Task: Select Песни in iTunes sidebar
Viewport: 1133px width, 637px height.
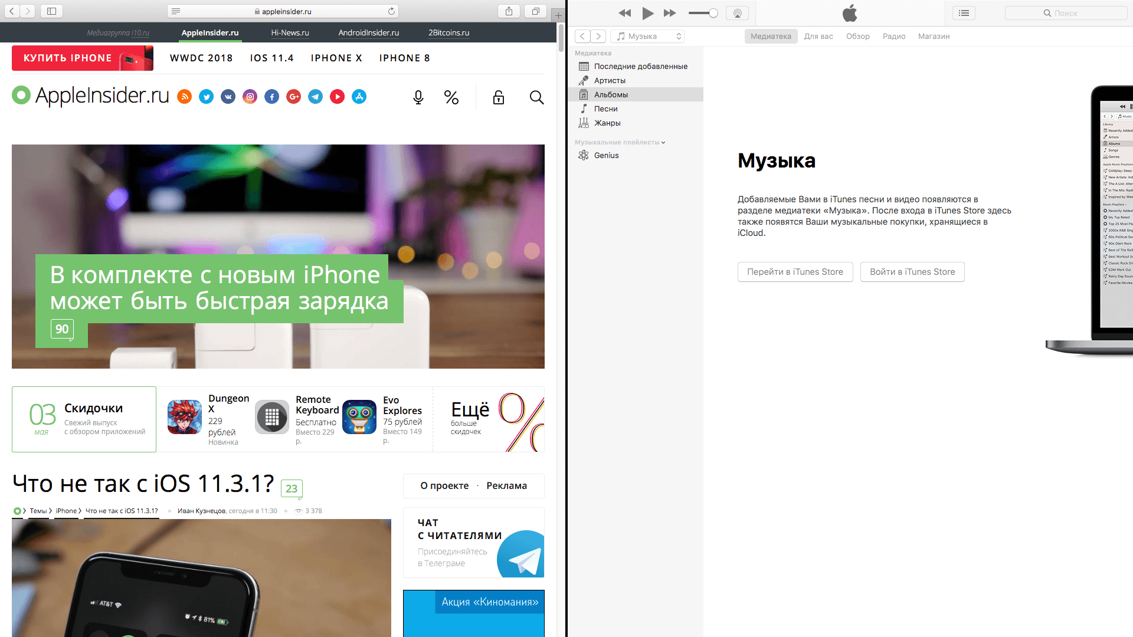Action: (x=636, y=109)
